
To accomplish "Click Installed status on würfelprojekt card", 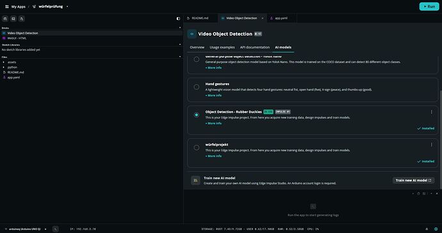I will [425, 161].
